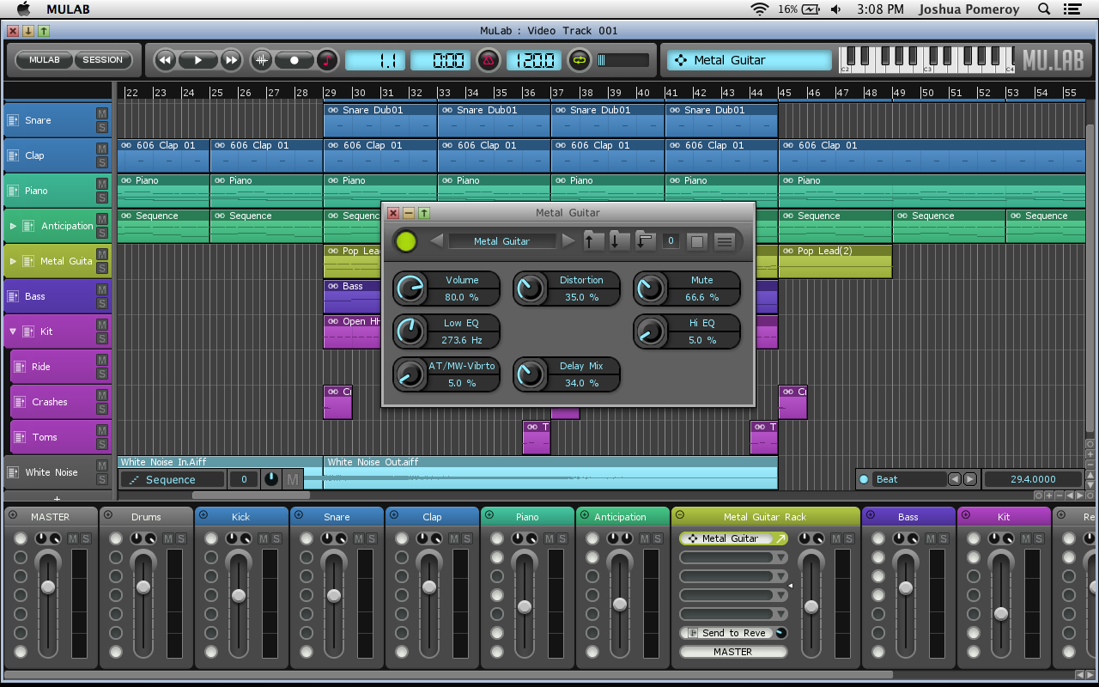This screenshot has width=1099, height=687.
Task: Click the red music note icon
Action: 327,60
